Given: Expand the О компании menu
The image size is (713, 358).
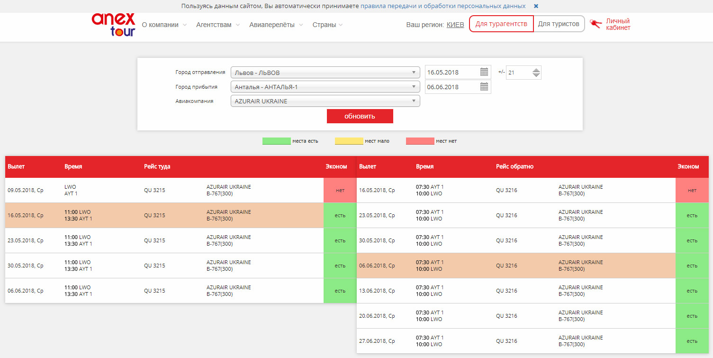Looking at the screenshot, I should click(x=164, y=25).
